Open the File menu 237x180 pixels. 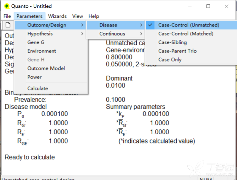coord(7,16)
